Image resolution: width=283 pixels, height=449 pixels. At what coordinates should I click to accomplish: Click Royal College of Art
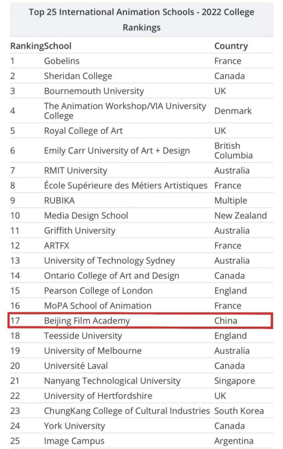pyautogui.click(x=83, y=131)
